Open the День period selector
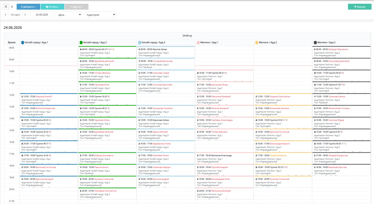Viewport: 374px width, 204px height. click(69, 15)
